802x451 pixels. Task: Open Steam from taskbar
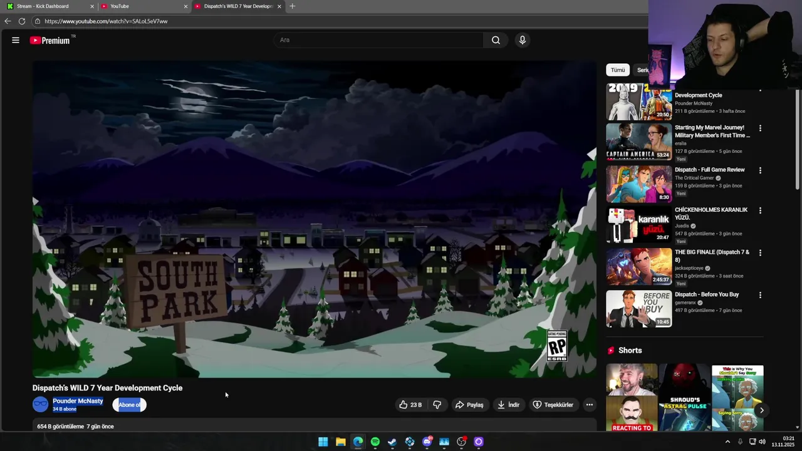click(x=392, y=442)
